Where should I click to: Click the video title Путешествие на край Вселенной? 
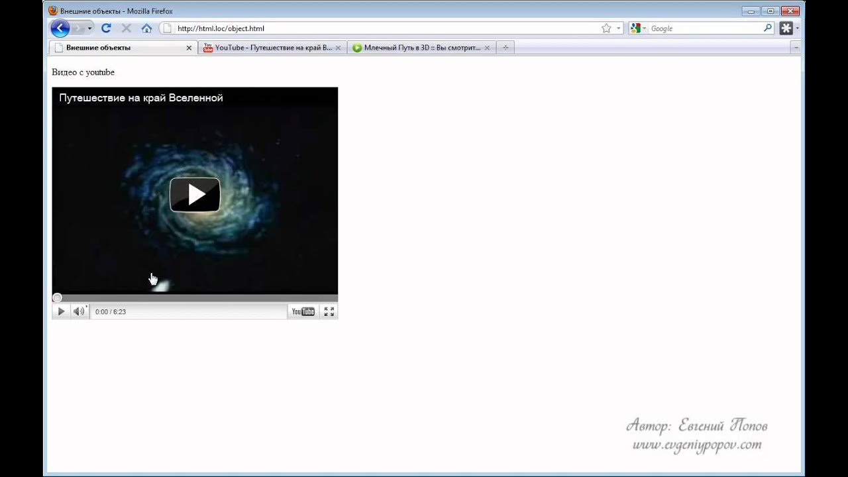(141, 98)
